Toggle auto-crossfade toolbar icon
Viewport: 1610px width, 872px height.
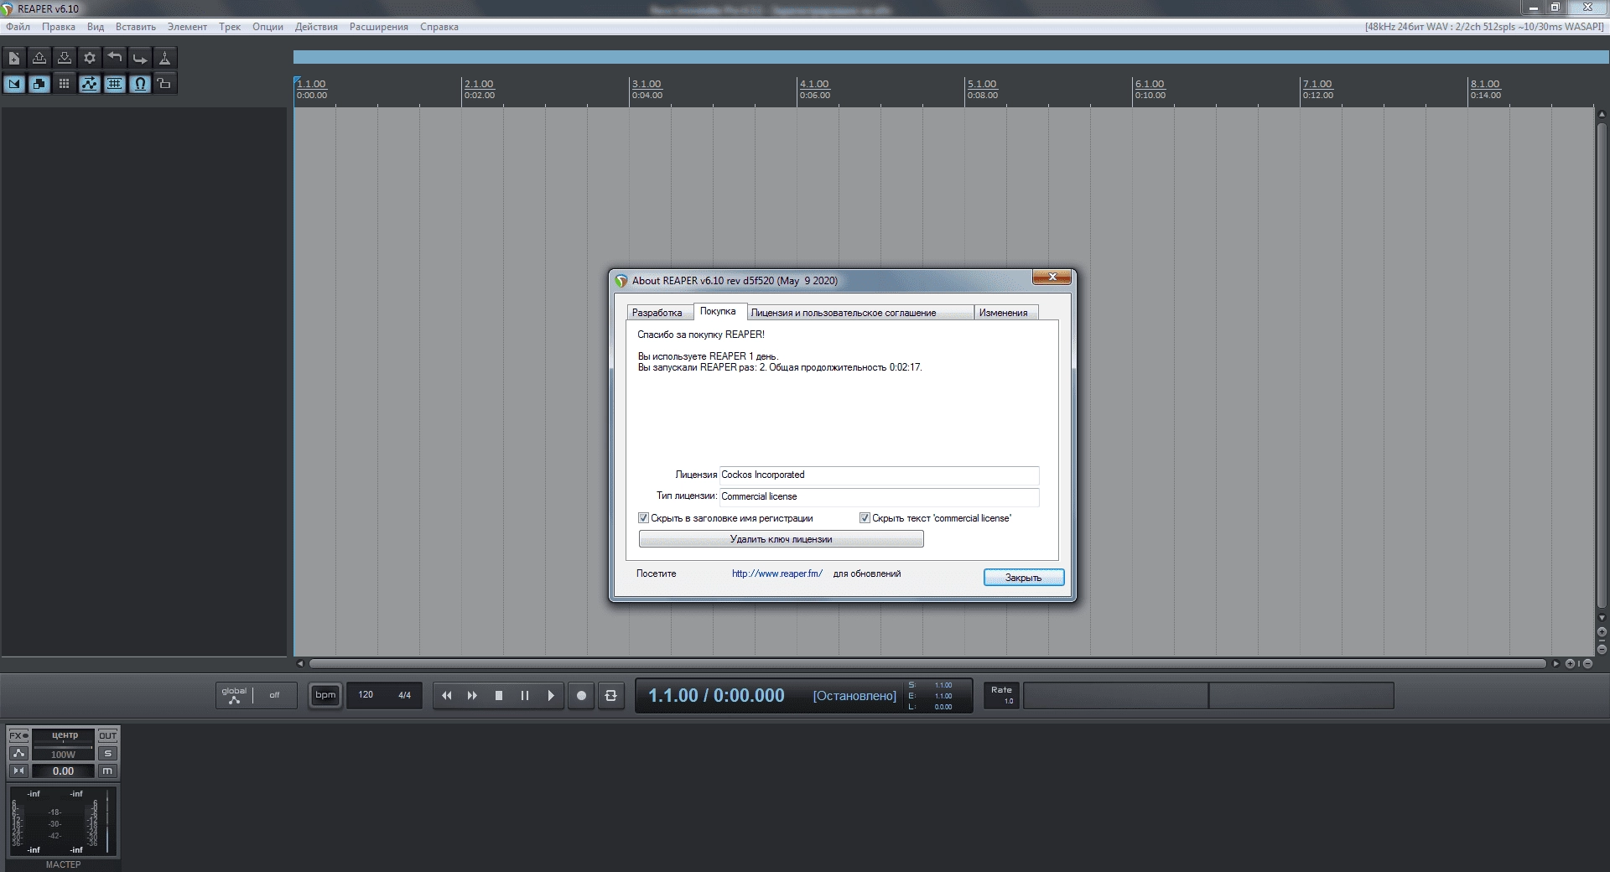(14, 84)
